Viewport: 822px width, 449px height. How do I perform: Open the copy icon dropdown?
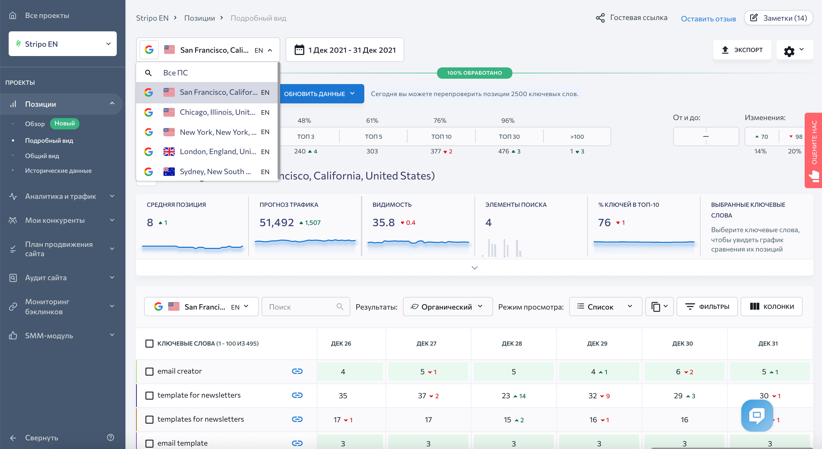pyautogui.click(x=659, y=307)
